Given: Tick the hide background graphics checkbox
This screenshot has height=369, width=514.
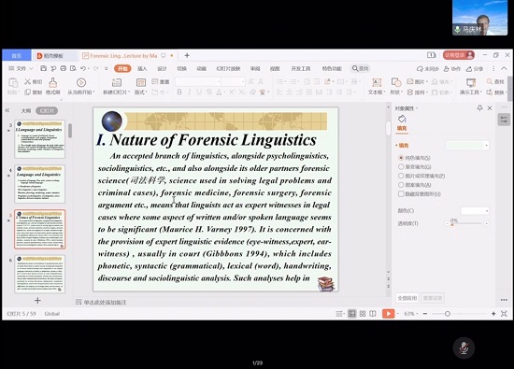Looking at the screenshot, I should 401,194.
